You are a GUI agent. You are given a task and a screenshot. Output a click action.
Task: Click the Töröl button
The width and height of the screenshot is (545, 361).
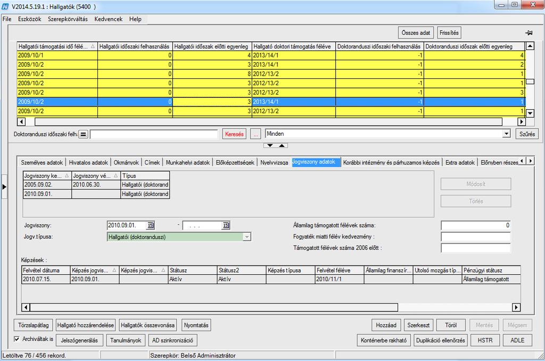tap(451, 325)
